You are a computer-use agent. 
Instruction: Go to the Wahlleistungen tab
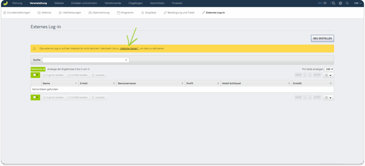(x=70, y=12)
